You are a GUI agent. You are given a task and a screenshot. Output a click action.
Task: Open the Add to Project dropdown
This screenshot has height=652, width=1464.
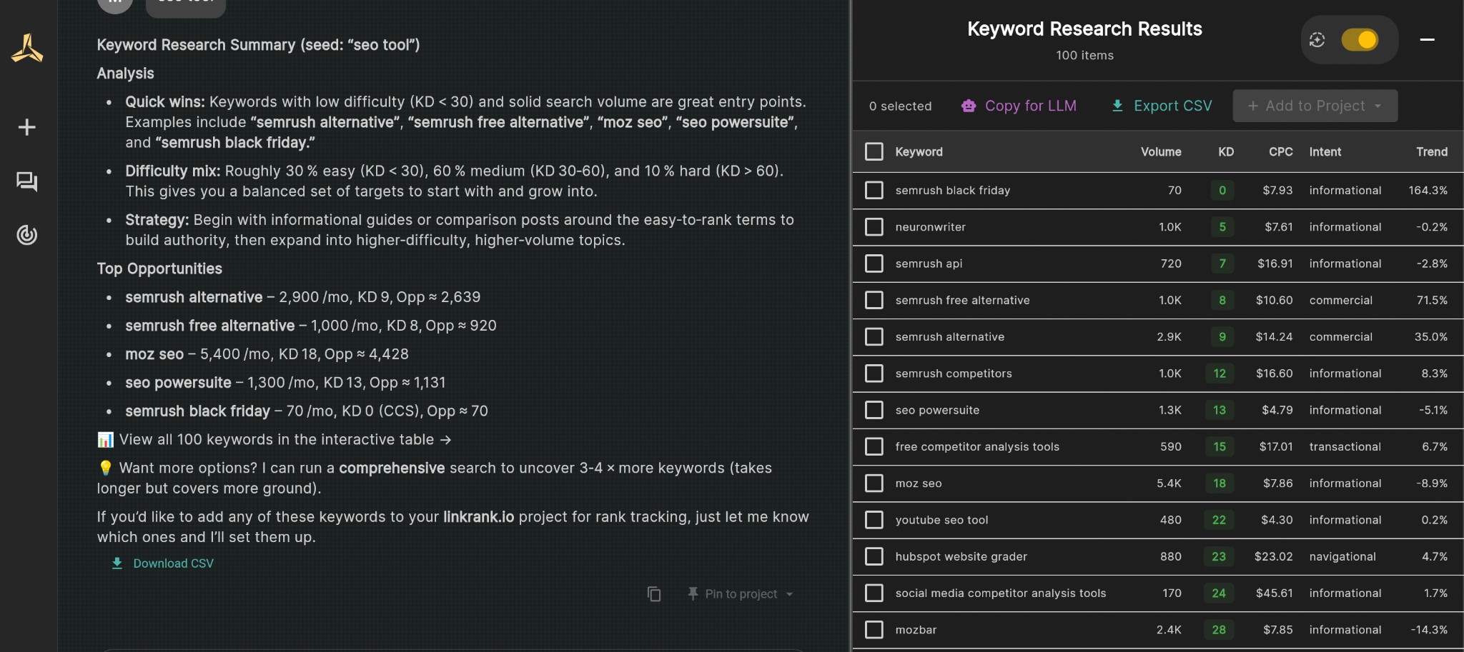tap(1314, 105)
